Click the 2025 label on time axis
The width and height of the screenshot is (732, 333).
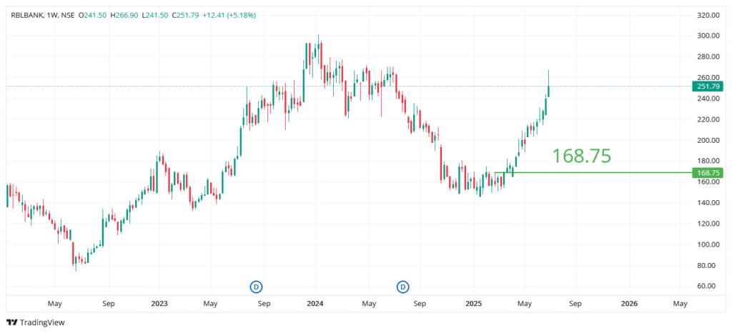pyautogui.click(x=472, y=303)
